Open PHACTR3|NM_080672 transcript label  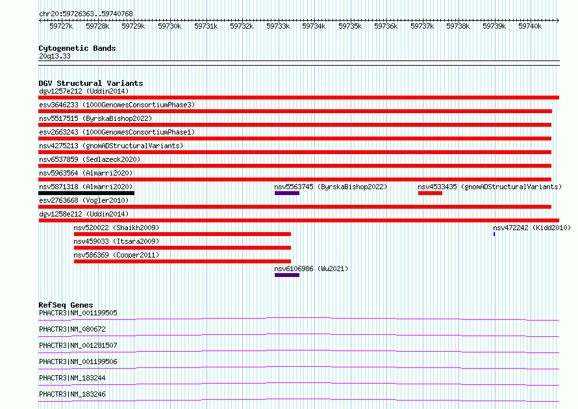(x=72, y=329)
